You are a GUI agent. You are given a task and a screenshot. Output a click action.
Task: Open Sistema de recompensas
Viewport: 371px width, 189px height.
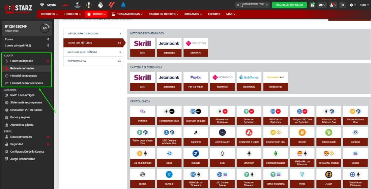27,102
